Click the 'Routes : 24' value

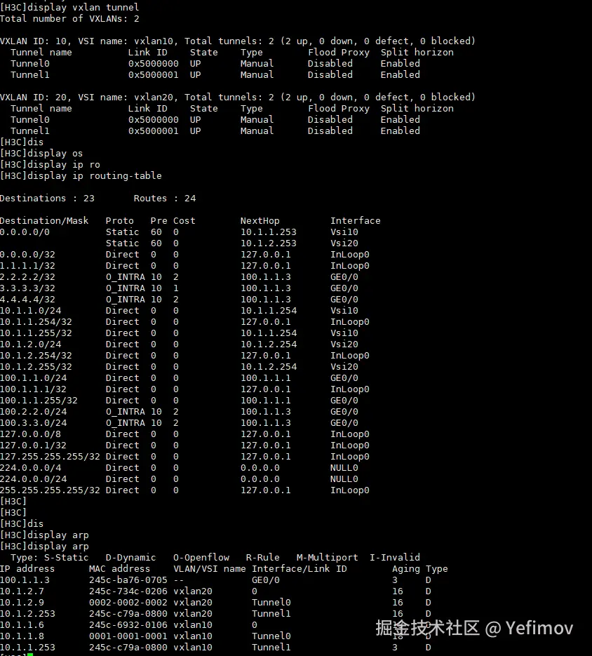(x=165, y=199)
